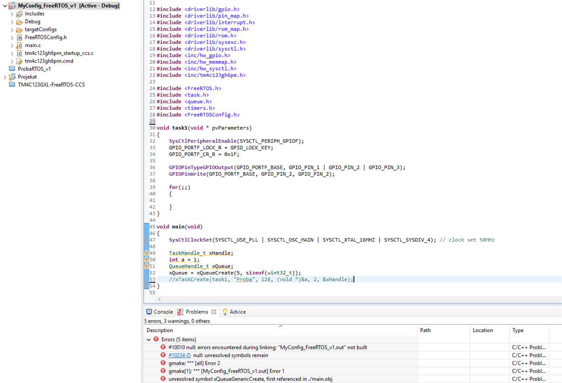Click the warning marker on line 49
Image resolution: width=562 pixels, height=383 pixels.
[x=147, y=253]
